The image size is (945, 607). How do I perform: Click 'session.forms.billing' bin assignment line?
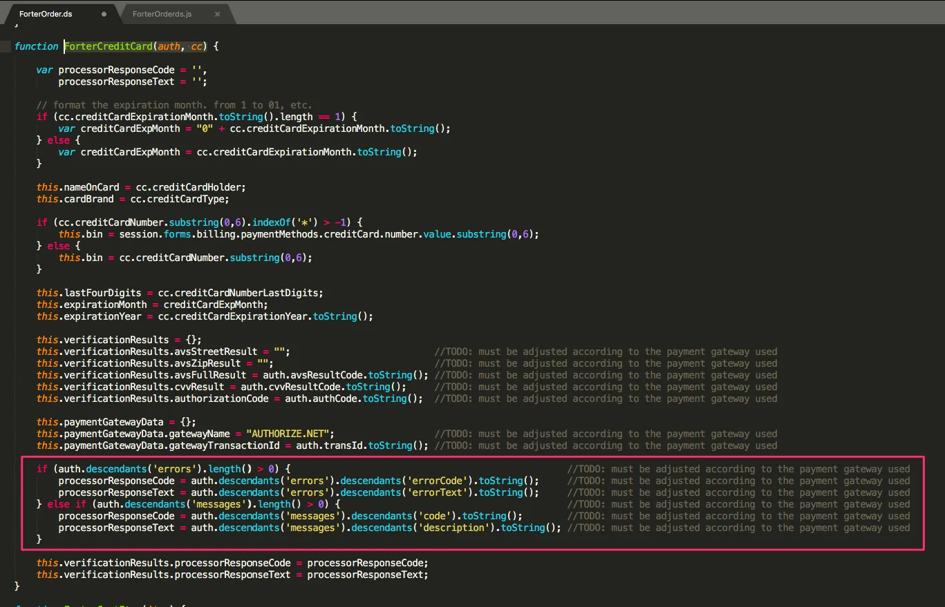[299, 234]
